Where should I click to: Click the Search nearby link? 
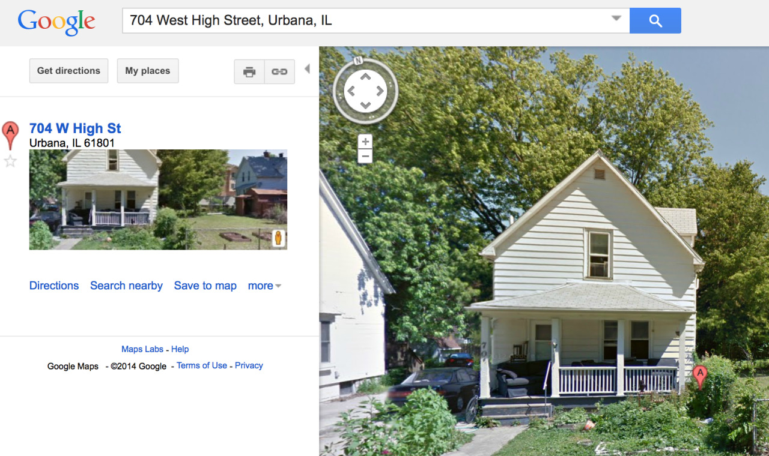point(126,286)
